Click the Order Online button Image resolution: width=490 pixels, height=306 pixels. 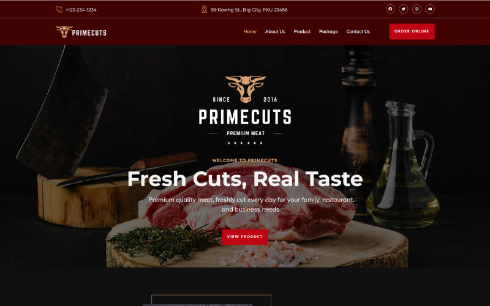click(x=412, y=32)
